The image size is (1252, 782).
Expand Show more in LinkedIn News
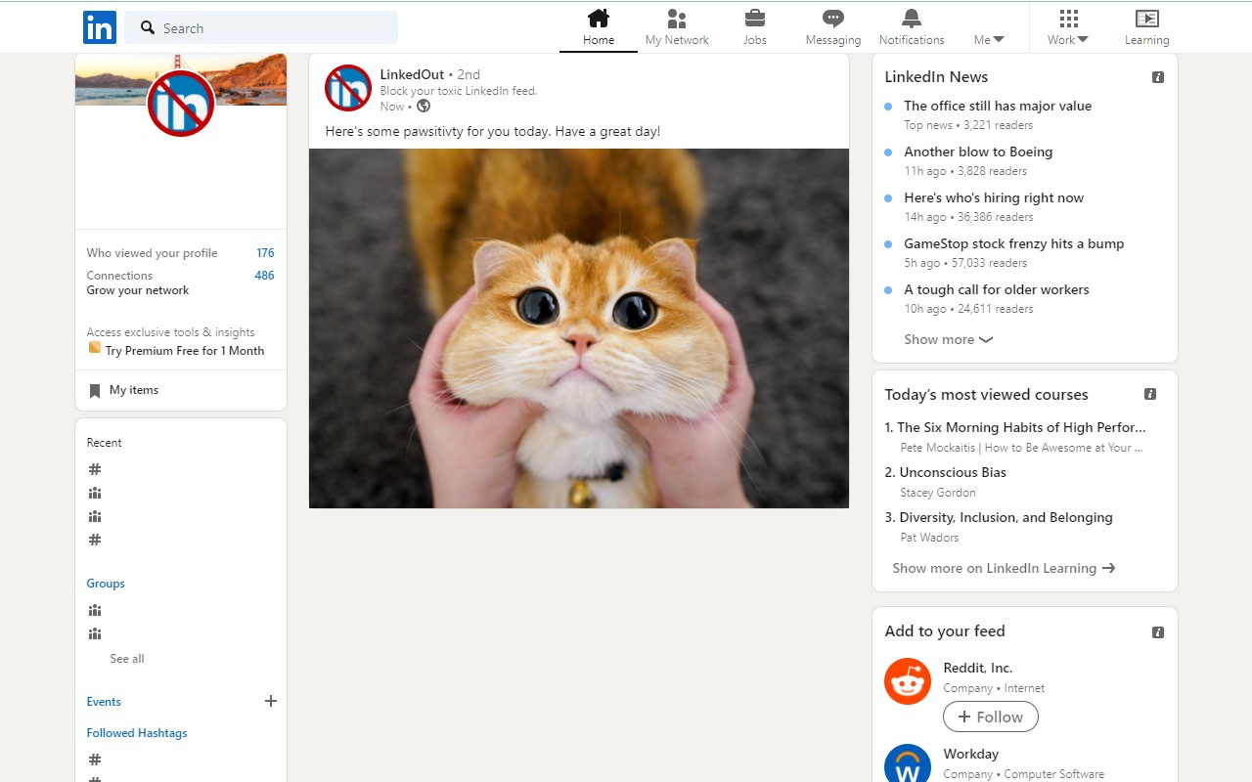[x=948, y=339]
